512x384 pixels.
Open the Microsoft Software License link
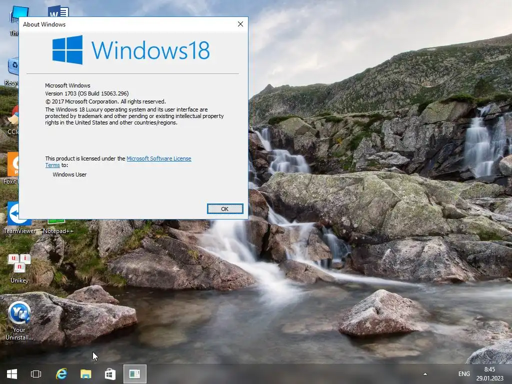pos(158,158)
